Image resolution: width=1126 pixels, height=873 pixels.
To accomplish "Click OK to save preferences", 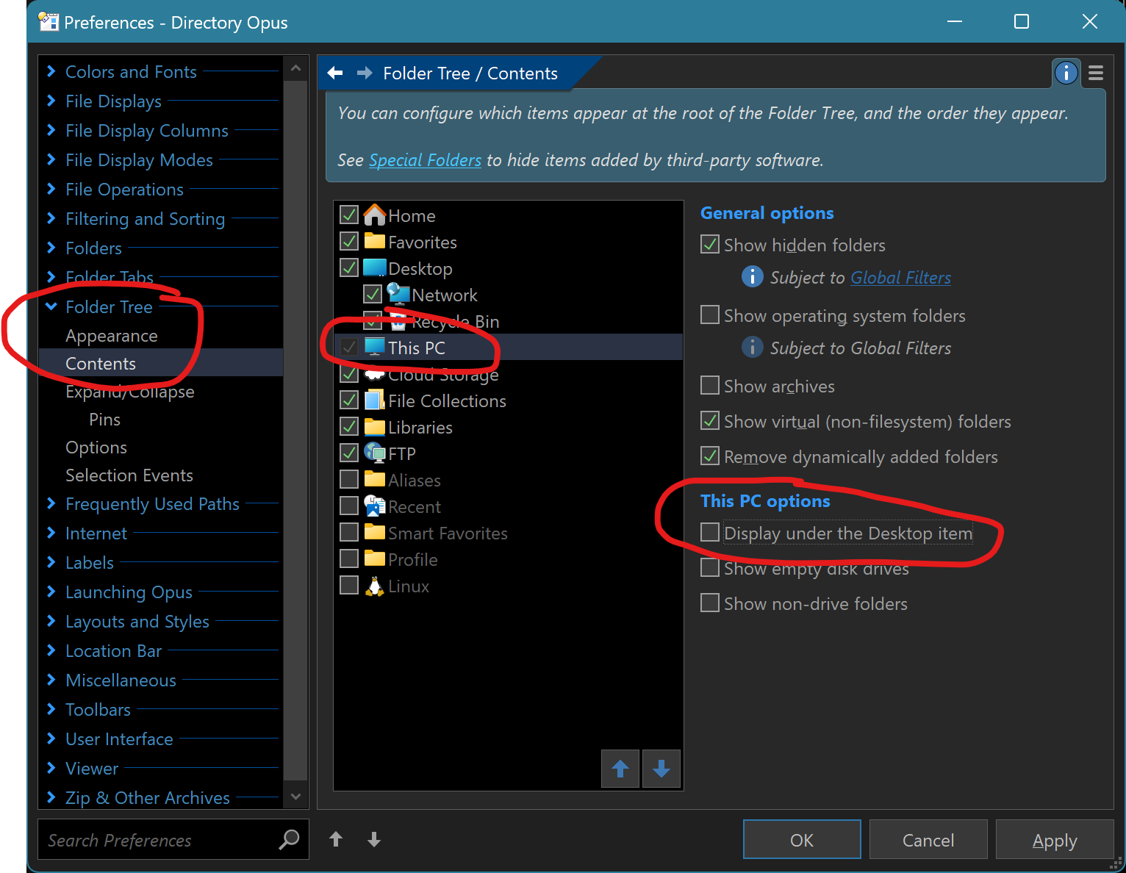I will (x=802, y=839).
